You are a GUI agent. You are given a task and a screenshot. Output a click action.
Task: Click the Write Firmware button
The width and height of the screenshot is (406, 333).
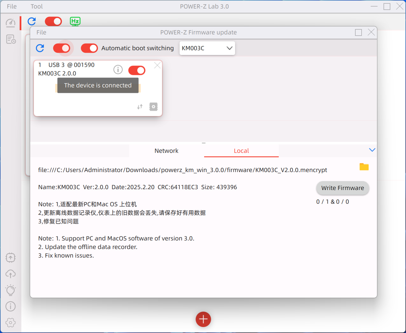coord(342,188)
